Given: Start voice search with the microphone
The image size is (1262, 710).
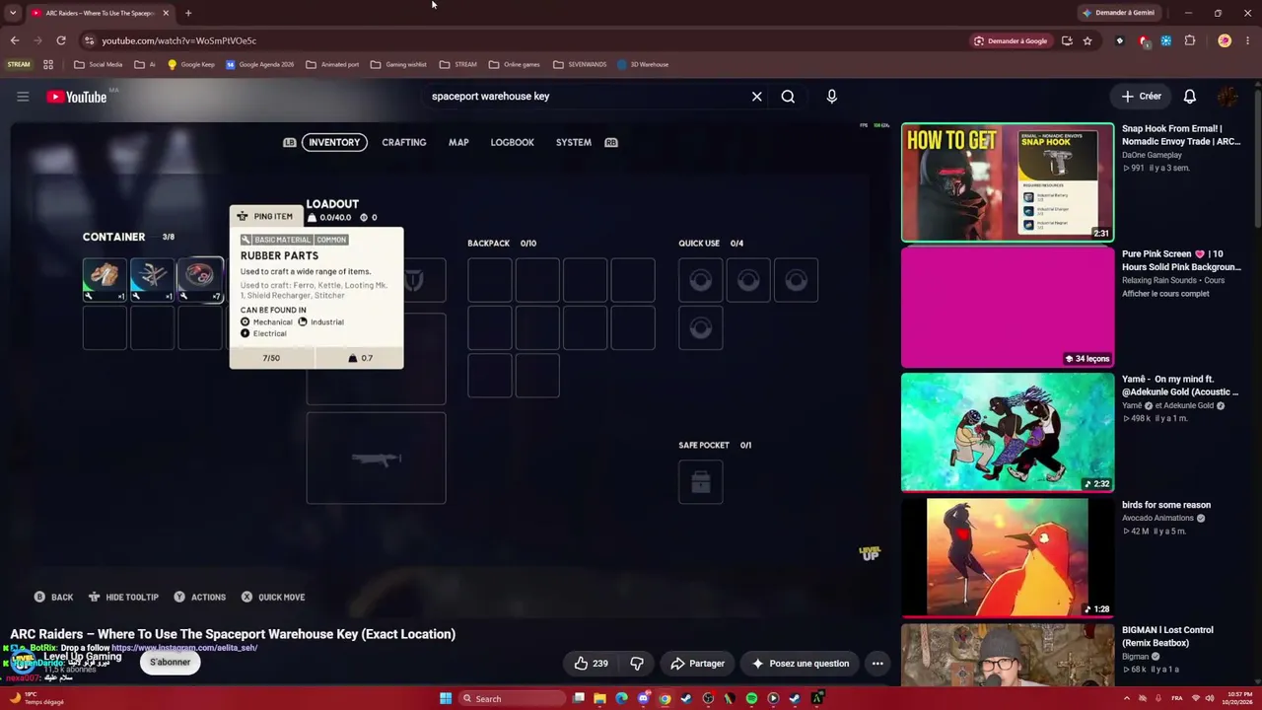Looking at the screenshot, I should pyautogui.click(x=831, y=97).
